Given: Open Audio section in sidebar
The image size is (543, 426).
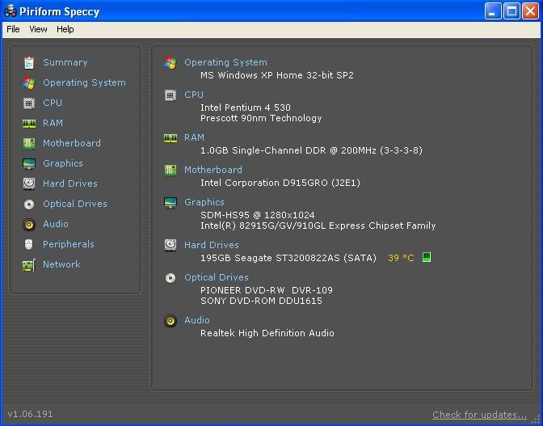Looking at the screenshot, I should click(56, 224).
